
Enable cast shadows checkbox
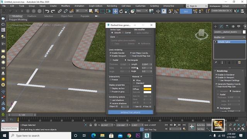point(110,100)
